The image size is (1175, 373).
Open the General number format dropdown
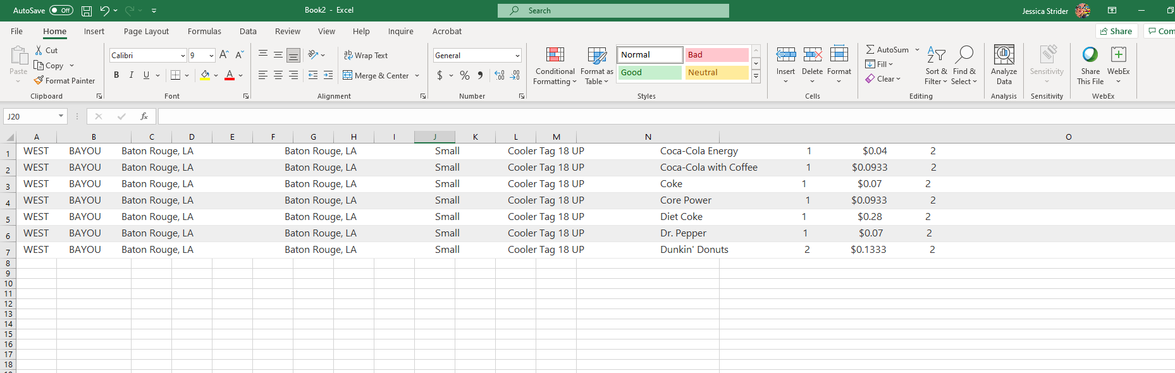[x=517, y=56]
